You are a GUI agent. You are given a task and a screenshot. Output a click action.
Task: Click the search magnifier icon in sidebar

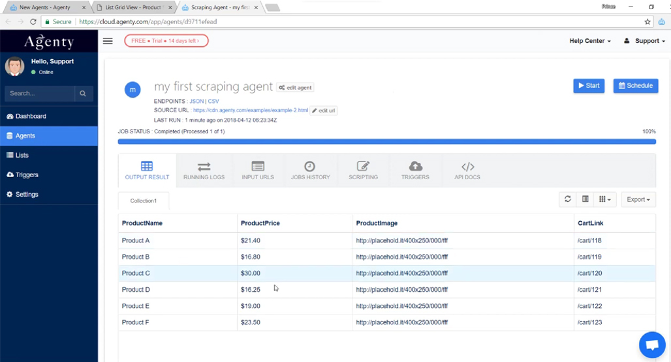tap(83, 94)
